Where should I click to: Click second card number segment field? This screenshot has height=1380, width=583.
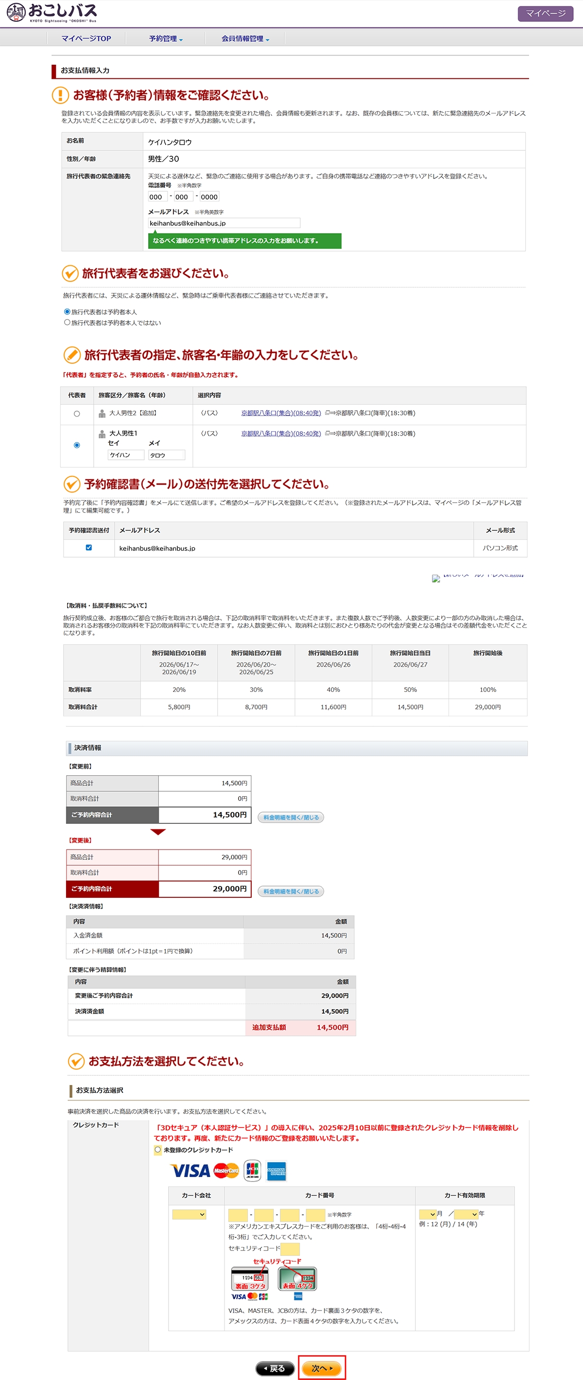(264, 1215)
